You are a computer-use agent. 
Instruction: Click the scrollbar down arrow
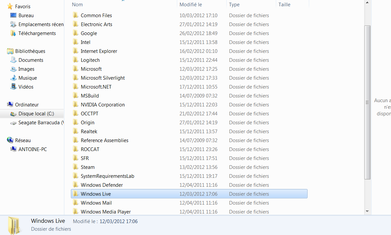[x=367, y=211]
